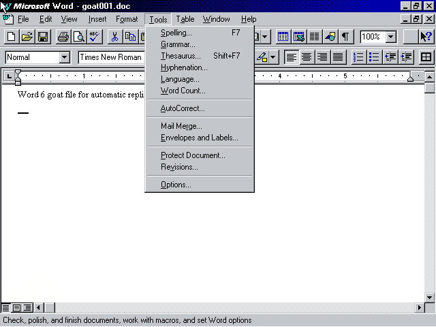The width and height of the screenshot is (436, 327).
Task: Click the Insert Excel Worksheet icon
Action: coord(299,37)
